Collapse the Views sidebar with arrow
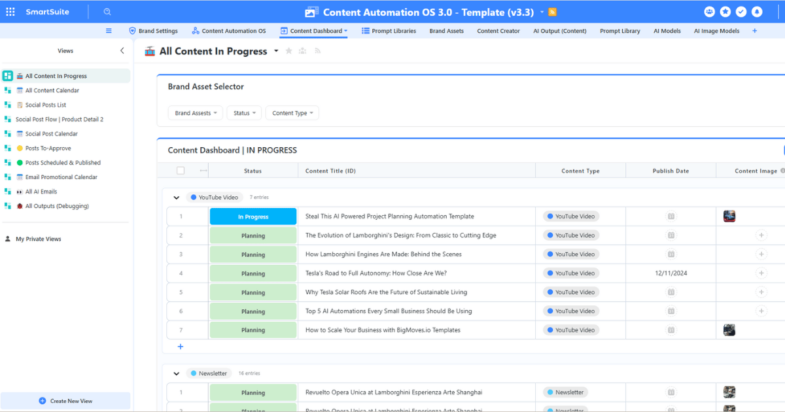Screen dimensions: 785x412 tap(122, 50)
